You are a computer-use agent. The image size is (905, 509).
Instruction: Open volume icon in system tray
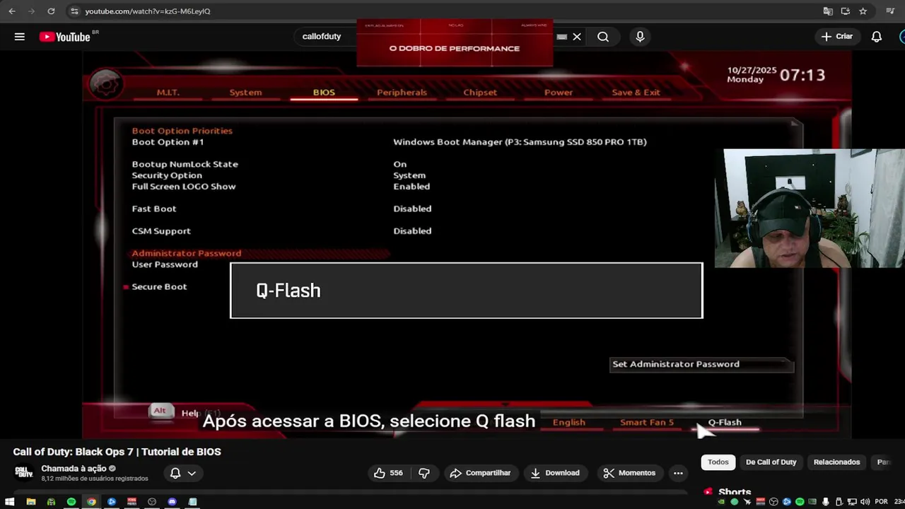864,502
